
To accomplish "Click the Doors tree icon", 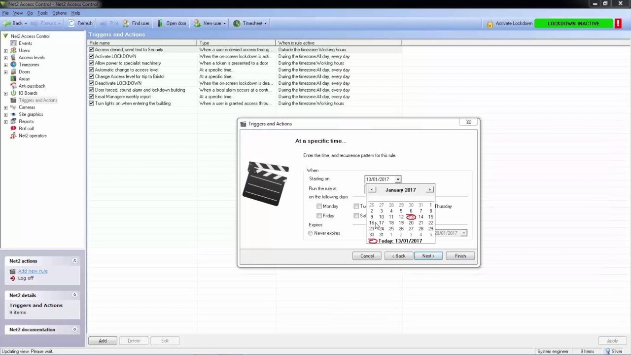I will 13,72.
